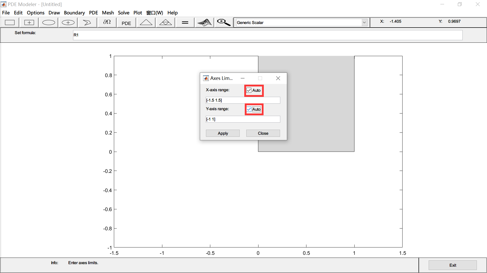Apply the axes limits

coord(222,133)
